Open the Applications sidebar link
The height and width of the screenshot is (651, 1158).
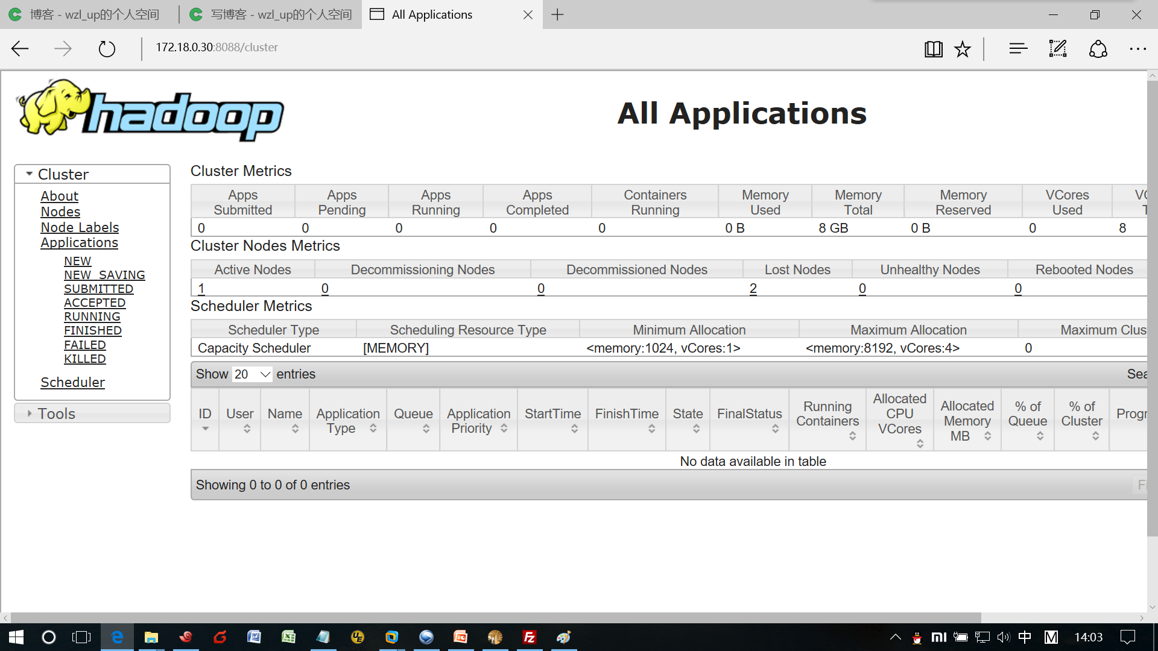79,242
